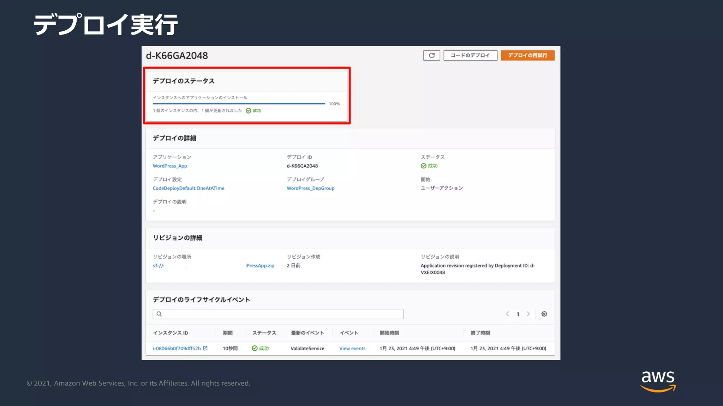
Task: Click success check icon in deployment status
Action: pos(249,111)
